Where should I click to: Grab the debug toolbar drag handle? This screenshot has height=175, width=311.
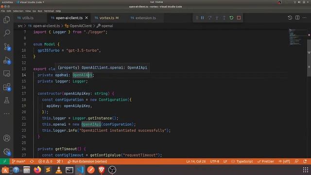point(197,18)
